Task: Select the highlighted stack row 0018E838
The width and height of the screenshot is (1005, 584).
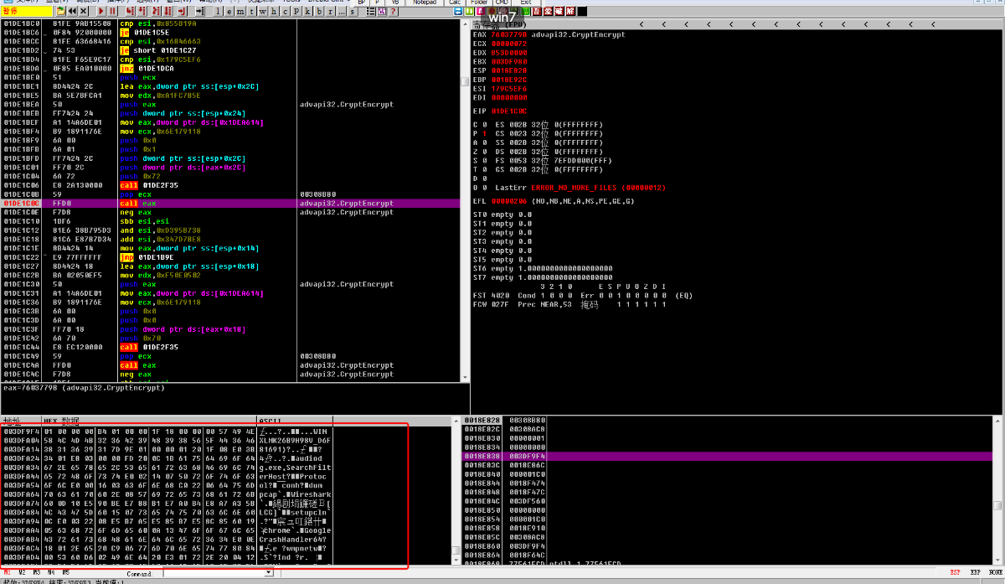Action: (728, 456)
